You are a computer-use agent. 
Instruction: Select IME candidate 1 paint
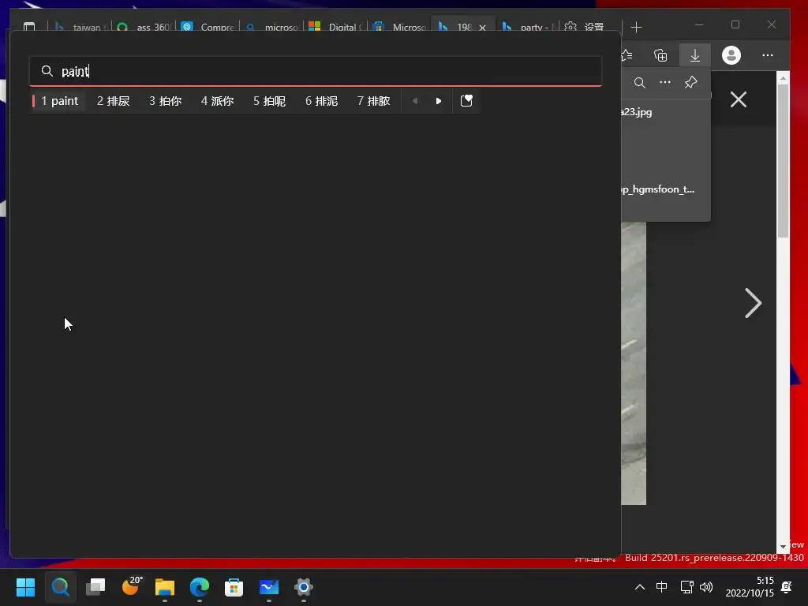pos(60,101)
